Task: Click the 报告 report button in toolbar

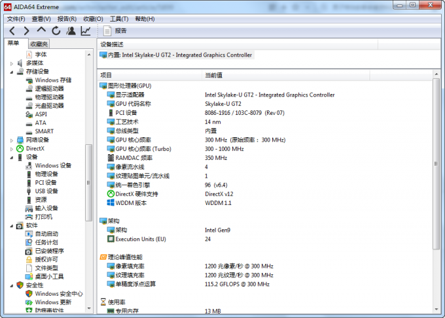Action: pyautogui.click(x=115, y=31)
